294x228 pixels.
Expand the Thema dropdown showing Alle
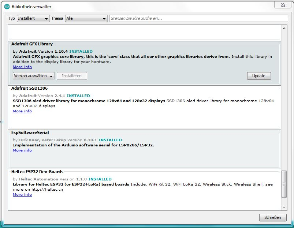pos(86,18)
